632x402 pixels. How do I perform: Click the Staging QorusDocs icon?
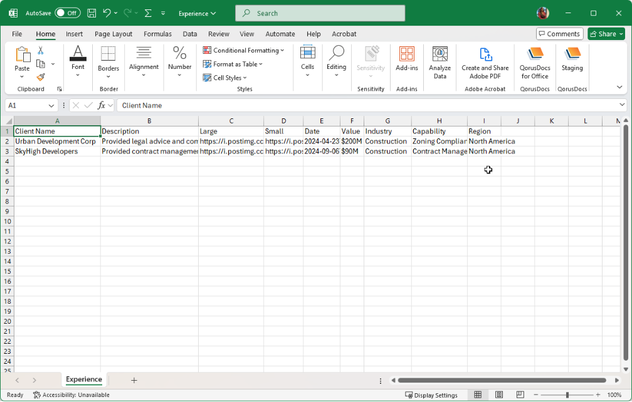tap(572, 60)
